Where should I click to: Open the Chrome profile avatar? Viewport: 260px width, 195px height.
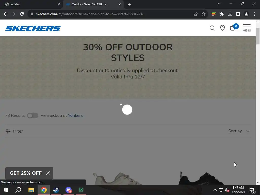[x=246, y=14]
